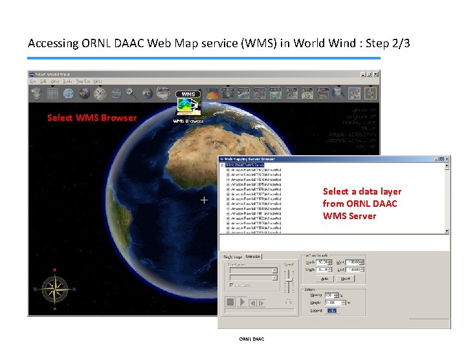
Task: Expand Amazon Rainfall 1976 node
Action: pos(228,189)
